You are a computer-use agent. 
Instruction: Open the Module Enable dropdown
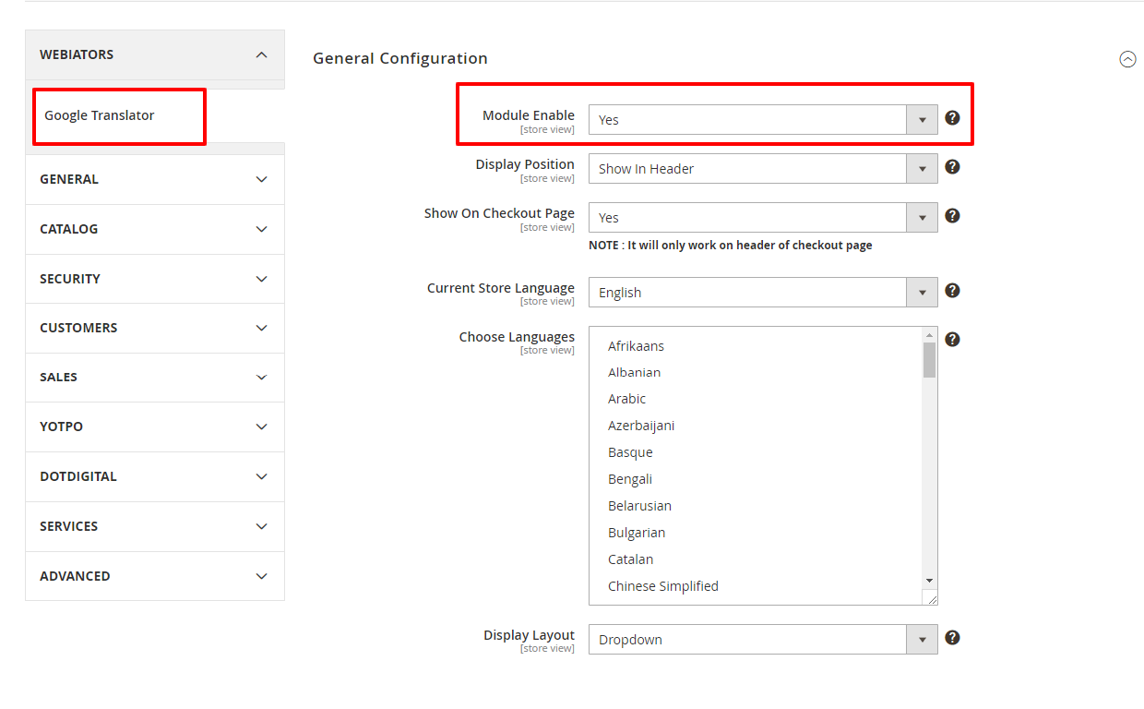coord(763,120)
